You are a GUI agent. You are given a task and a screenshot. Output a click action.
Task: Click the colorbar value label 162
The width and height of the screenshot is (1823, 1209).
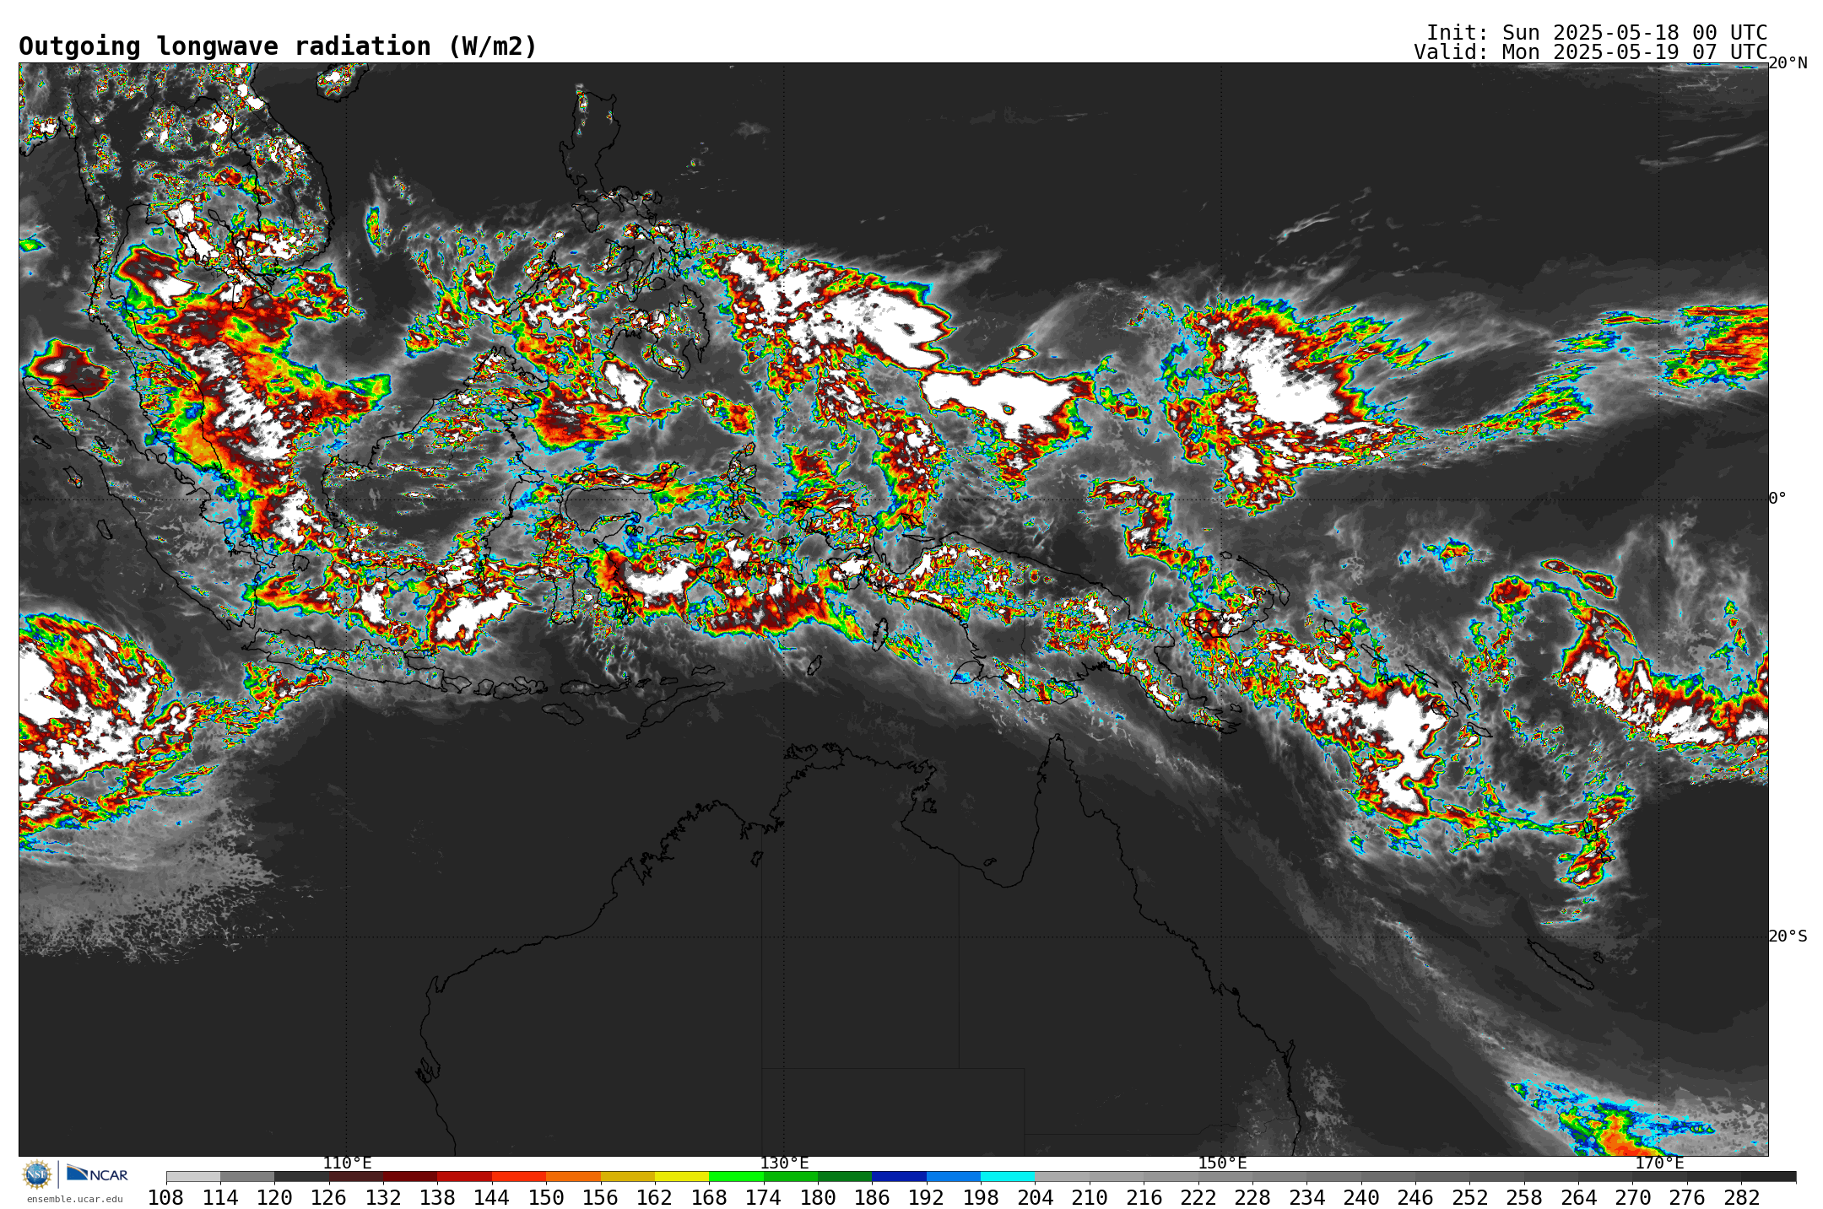655,1197
